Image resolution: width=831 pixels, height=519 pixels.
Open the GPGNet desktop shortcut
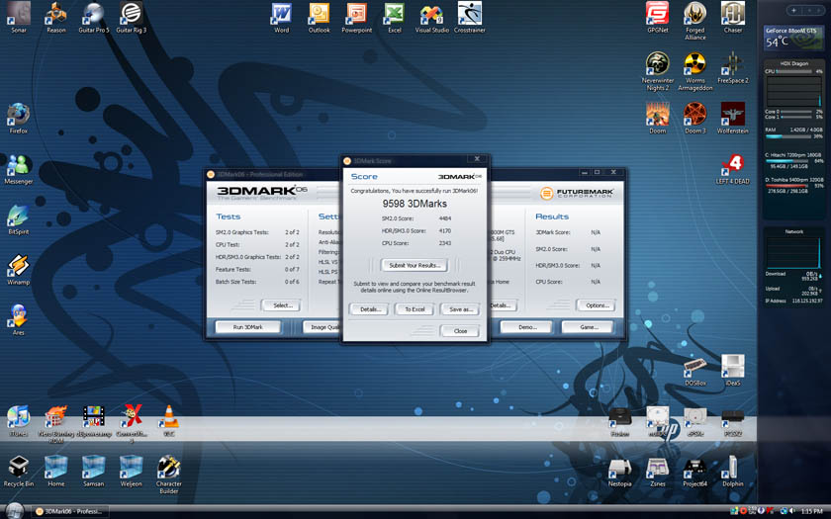tap(658, 17)
